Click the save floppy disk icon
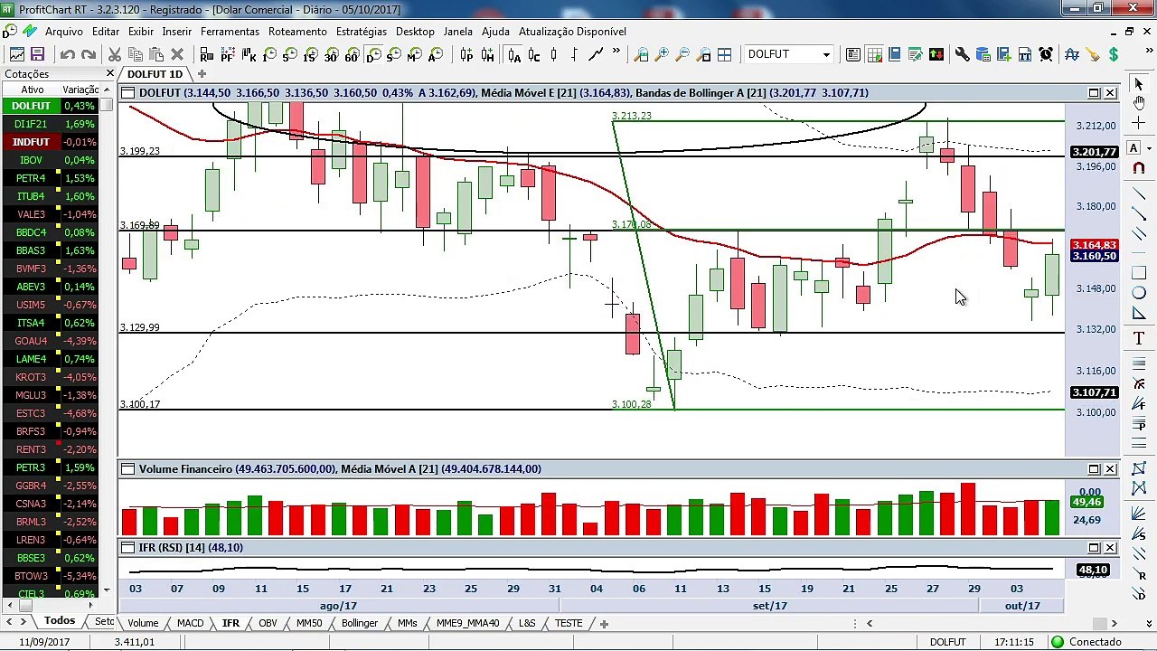The width and height of the screenshot is (1157, 651). (x=37, y=54)
